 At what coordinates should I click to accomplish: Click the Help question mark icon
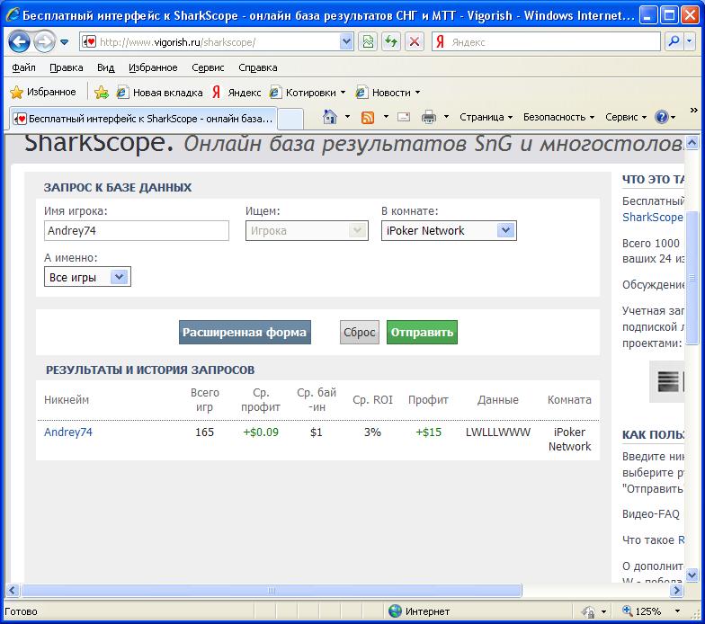[662, 117]
